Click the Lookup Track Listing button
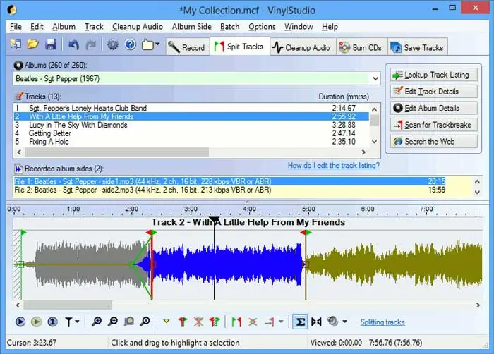The image size is (494, 354). click(433, 75)
